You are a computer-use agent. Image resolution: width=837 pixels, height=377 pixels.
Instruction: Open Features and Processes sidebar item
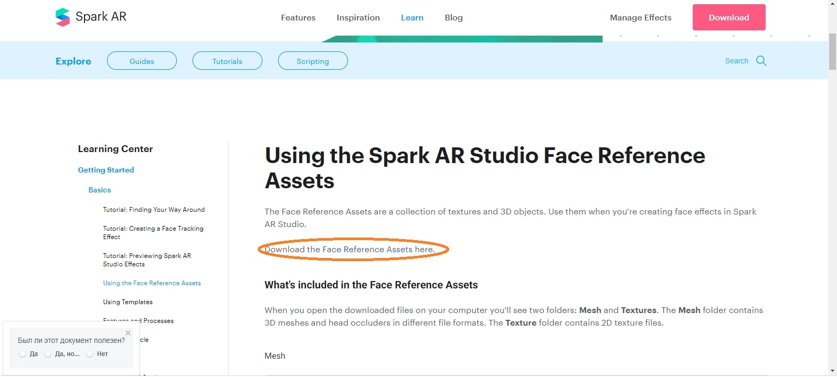[138, 320]
